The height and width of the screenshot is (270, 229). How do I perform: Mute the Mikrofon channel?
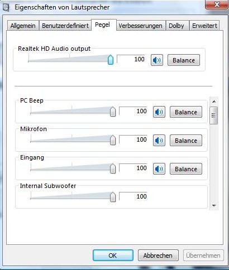pyautogui.click(x=159, y=141)
